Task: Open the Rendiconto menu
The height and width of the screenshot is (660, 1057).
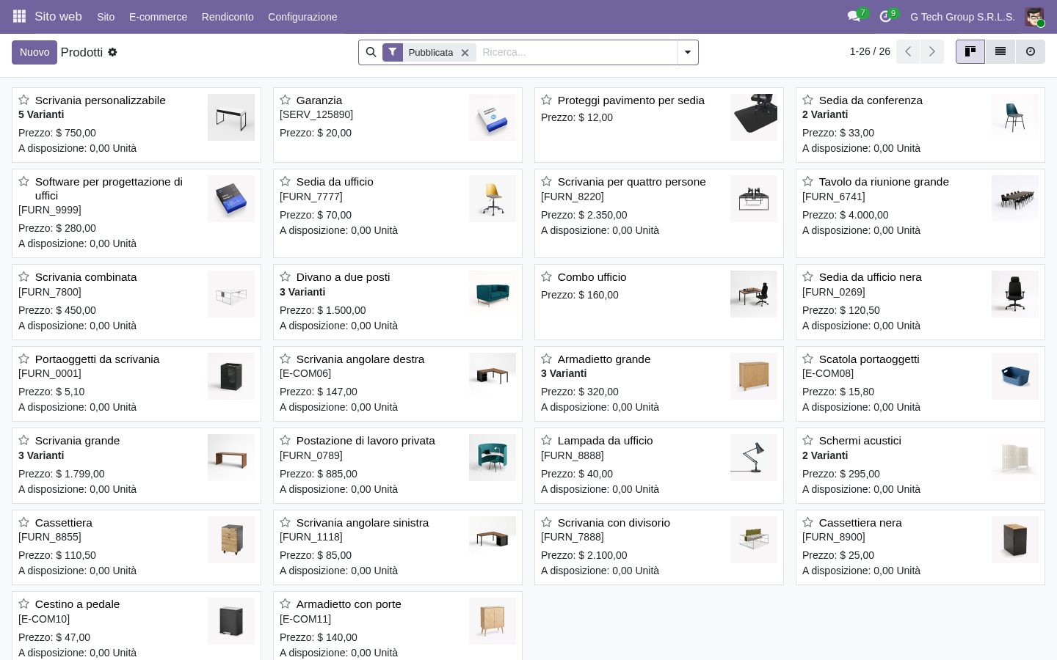Action: click(228, 17)
